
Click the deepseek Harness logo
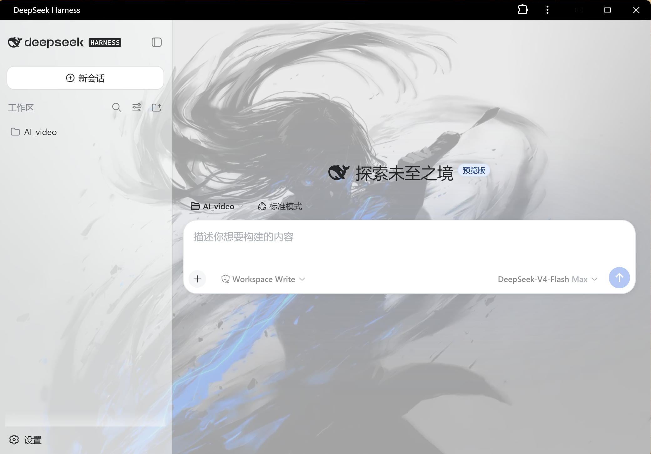64,42
